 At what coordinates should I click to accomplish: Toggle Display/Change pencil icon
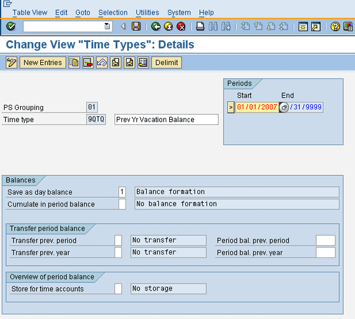(x=11, y=63)
